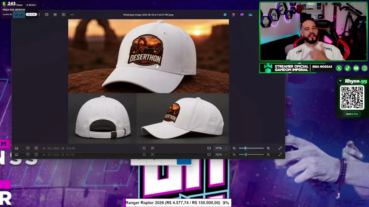Screen dimensions: 369x207
Task: Click the streamer webcam video
Action: pos(313,32)
